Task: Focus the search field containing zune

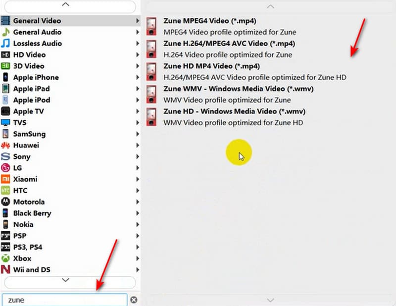Action: click(65, 300)
